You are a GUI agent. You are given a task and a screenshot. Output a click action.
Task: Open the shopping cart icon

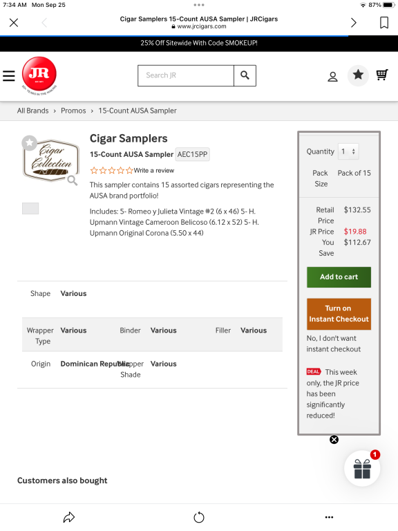(x=382, y=75)
